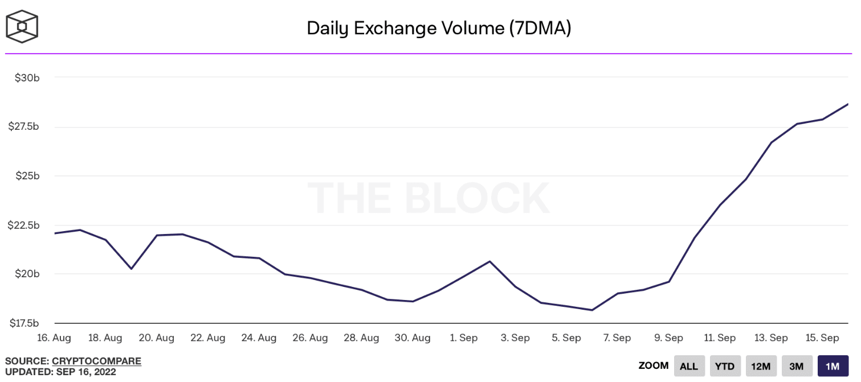The image size is (861, 382).
Task: Click the $17.5b y-axis label
Action: coord(24,323)
